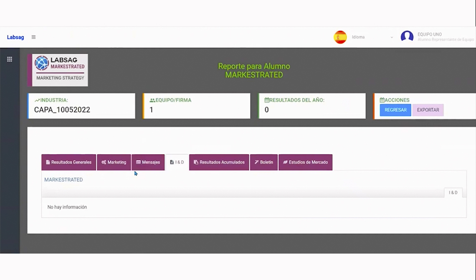Viewport: 476px width, 280px height.
Task: Click the MARKESTRATED panel heading
Action: click(x=63, y=180)
